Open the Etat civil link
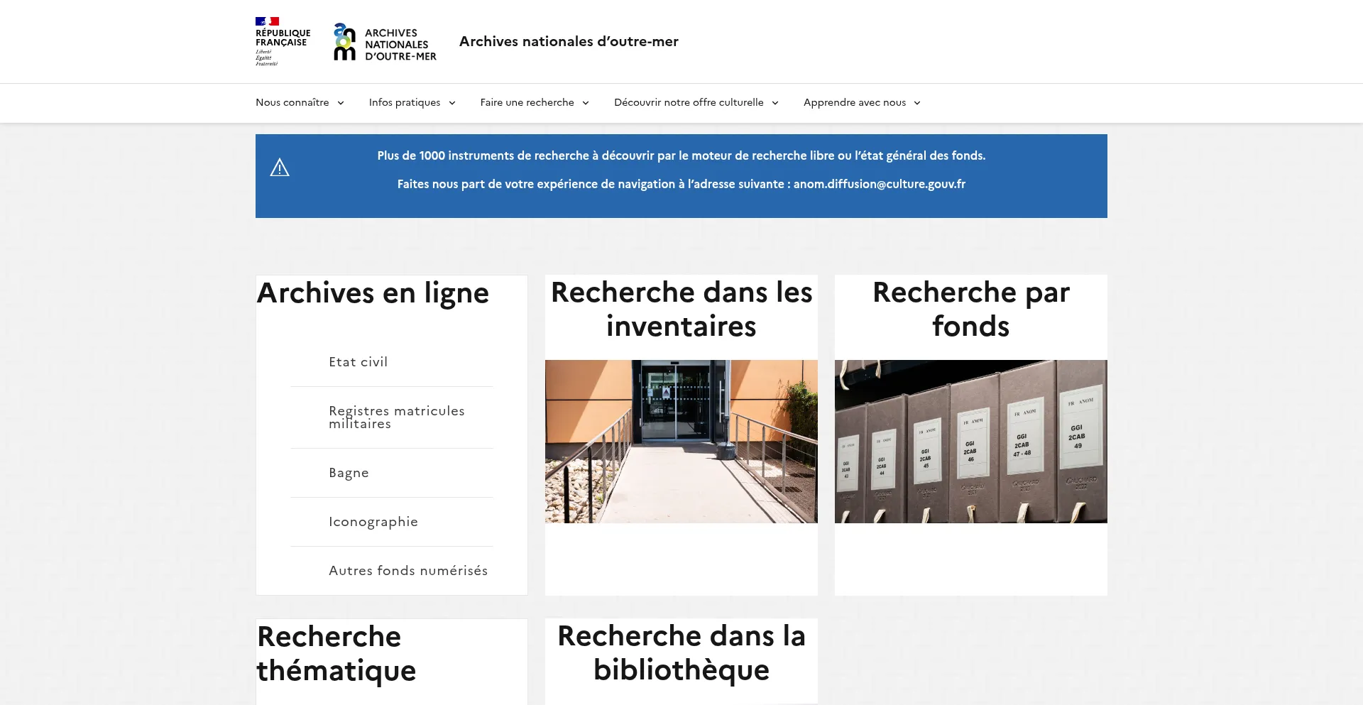The image size is (1363, 705). tap(358, 362)
